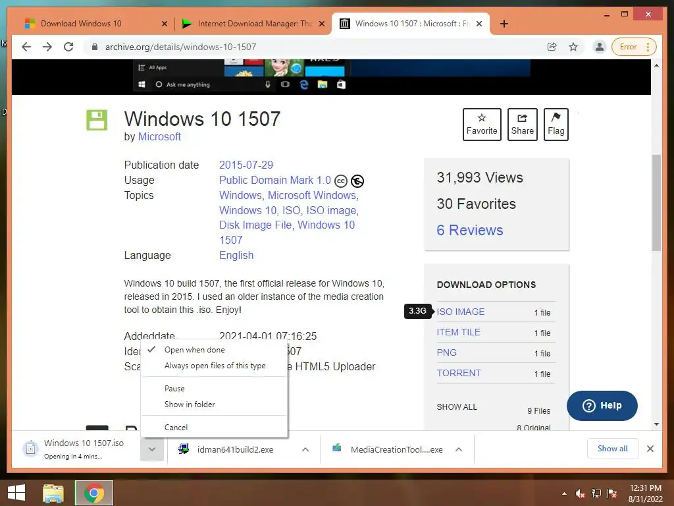Reload the archive.org page

coord(68,47)
